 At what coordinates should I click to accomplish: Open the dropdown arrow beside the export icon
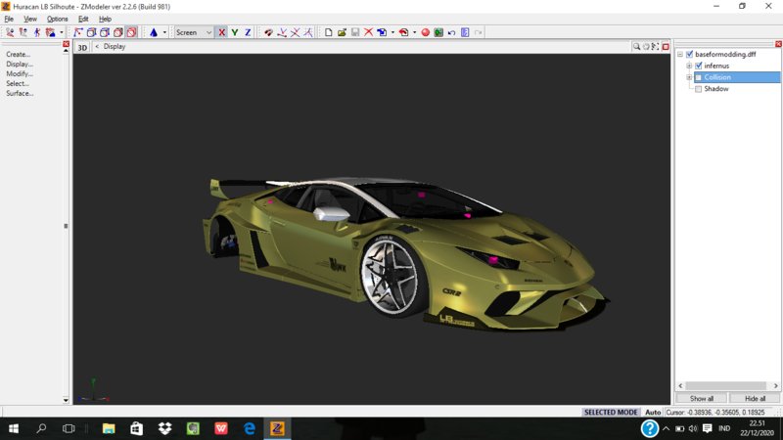click(x=414, y=32)
